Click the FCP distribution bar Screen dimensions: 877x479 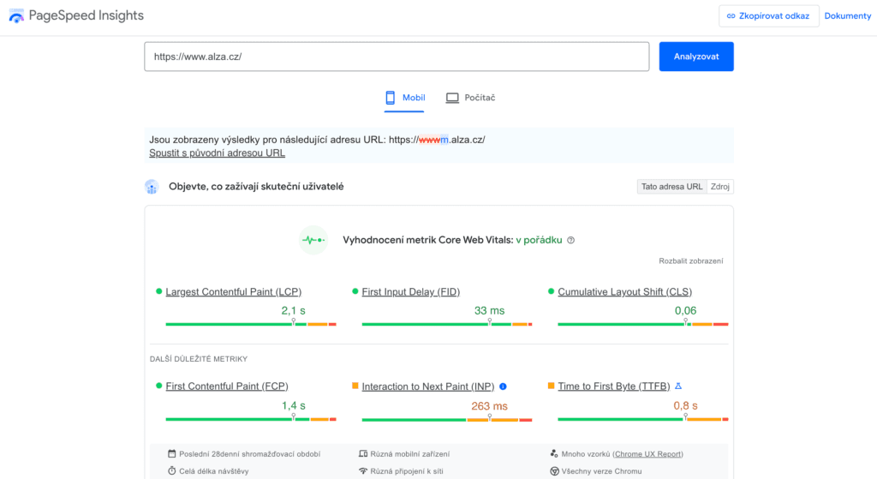pyautogui.click(x=251, y=419)
